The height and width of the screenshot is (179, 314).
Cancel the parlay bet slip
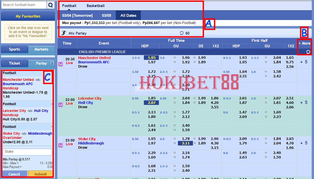coord(14,174)
